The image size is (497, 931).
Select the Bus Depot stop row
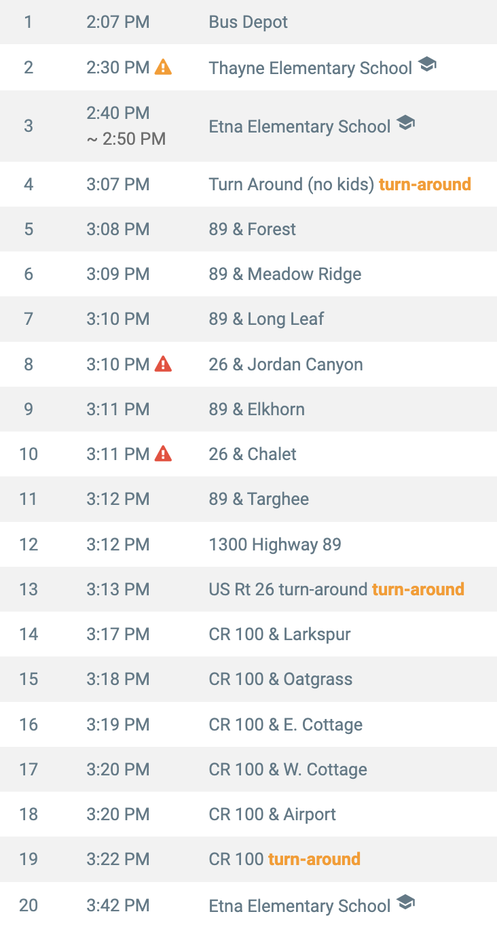(248, 22)
